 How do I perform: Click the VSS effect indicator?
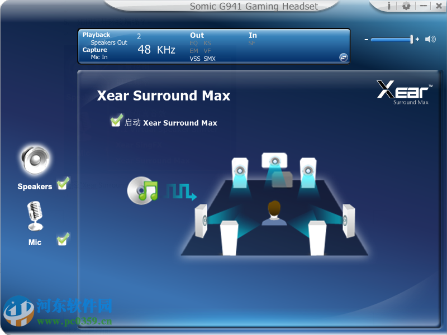coord(195,59)
